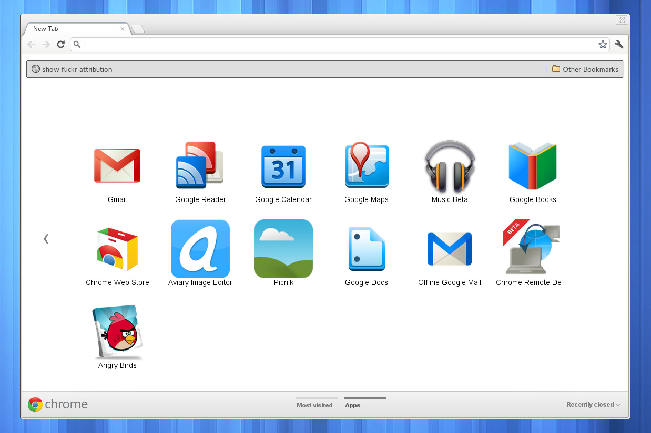Close the New Tab tab
Screen dimensions: 651x433
(123, 29)
